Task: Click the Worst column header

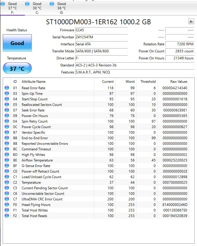Action: [126, 82]
